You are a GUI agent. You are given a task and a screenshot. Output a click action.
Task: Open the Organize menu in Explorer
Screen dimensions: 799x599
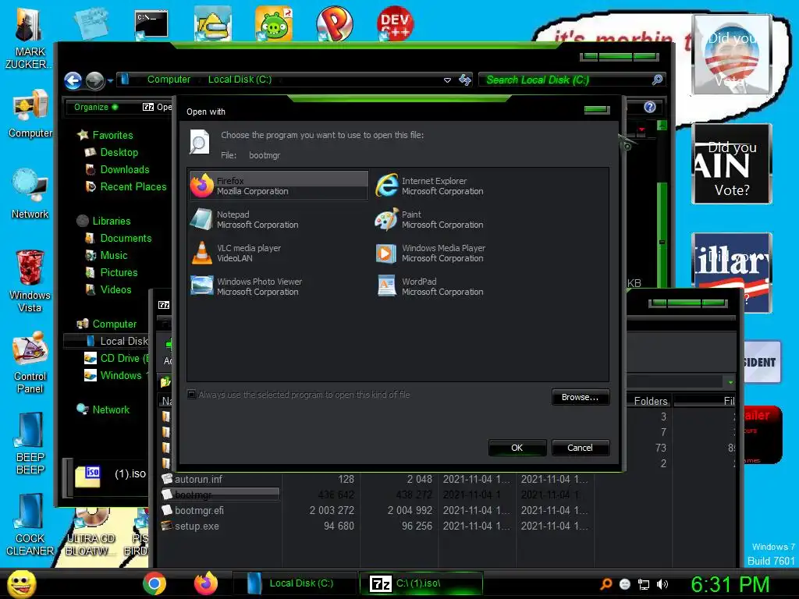coord(96,107)
